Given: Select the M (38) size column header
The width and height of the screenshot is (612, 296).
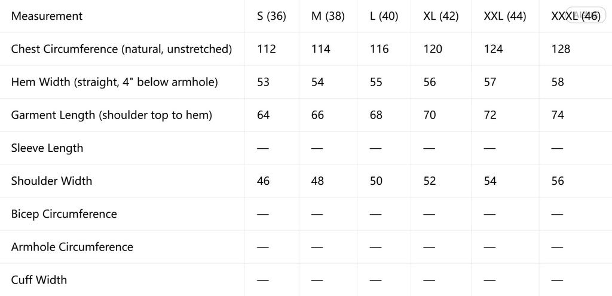Looking at the screenshot, I should point(328,16).
